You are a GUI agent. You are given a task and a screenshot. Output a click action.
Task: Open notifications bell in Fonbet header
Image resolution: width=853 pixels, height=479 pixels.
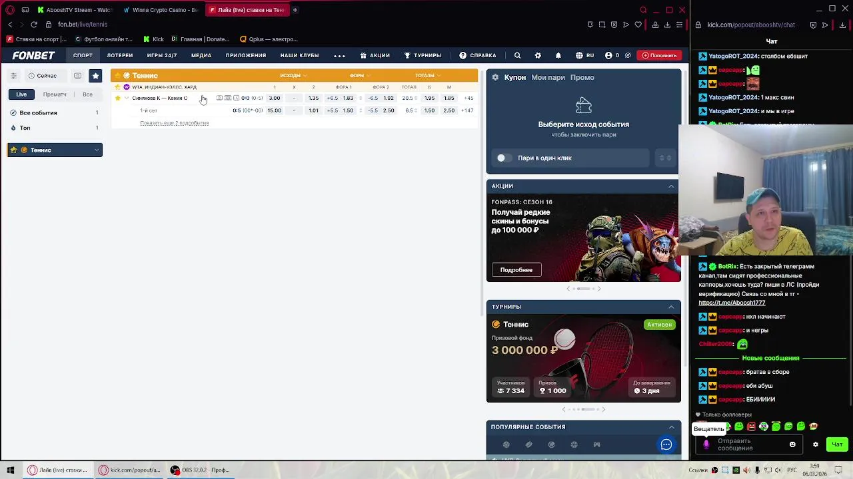coord(558,55)
